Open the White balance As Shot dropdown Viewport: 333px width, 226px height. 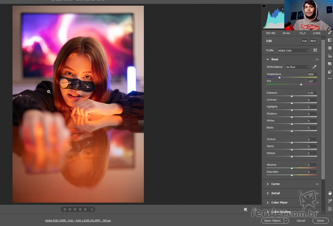click(297, 67)
